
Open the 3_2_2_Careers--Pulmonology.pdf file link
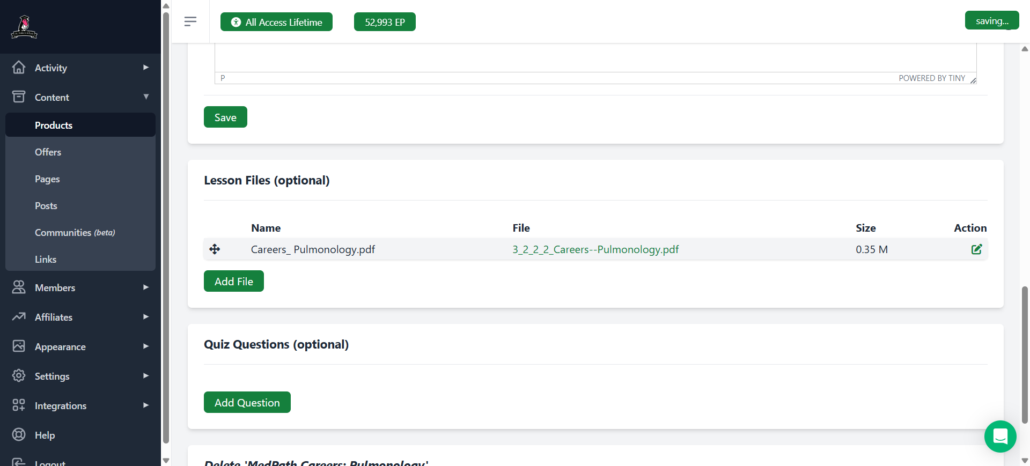[595, 249]
